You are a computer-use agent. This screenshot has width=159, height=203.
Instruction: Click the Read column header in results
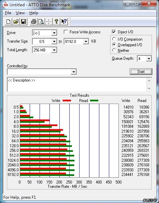[142, 101]
